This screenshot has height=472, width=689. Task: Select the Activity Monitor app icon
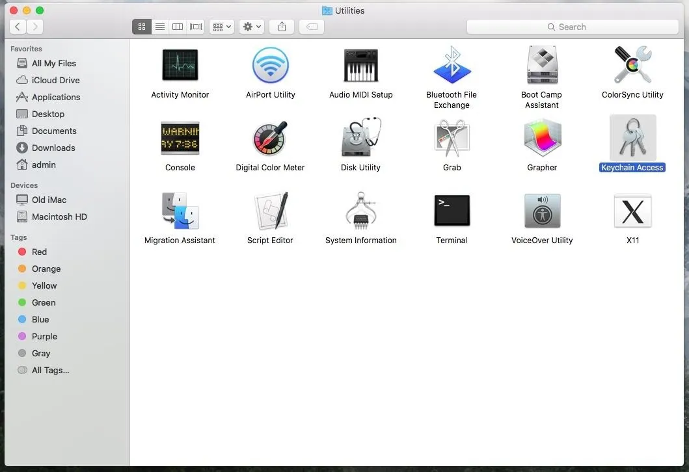coord(180,65)
